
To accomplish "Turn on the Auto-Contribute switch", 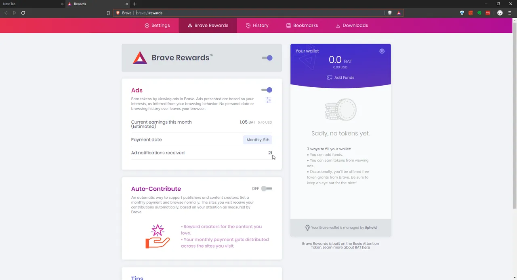I will [x=267, y=189].
